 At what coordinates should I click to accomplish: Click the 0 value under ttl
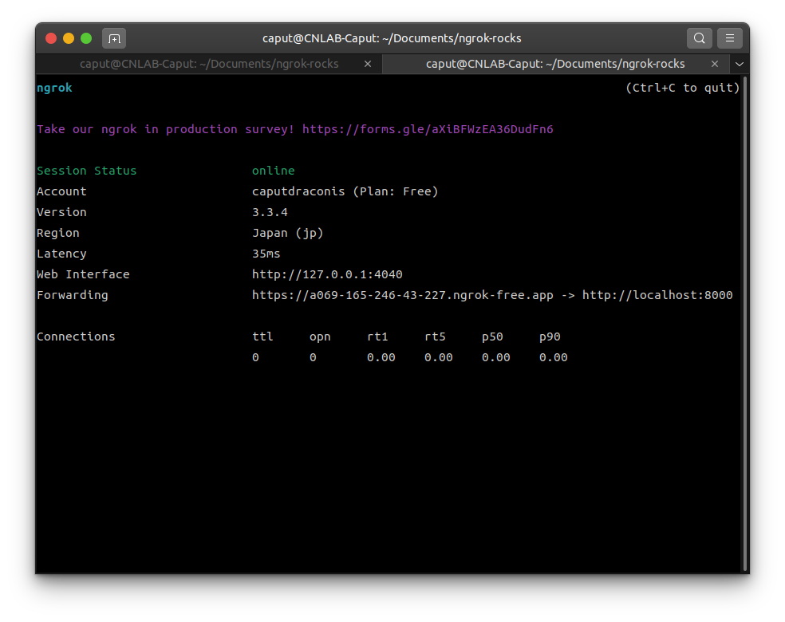click(255, 358)
